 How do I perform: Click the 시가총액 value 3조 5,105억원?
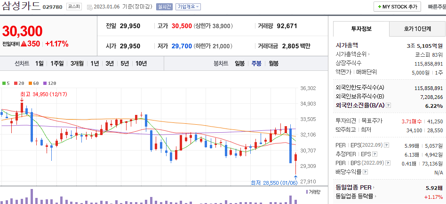click(x=425, y=45)
